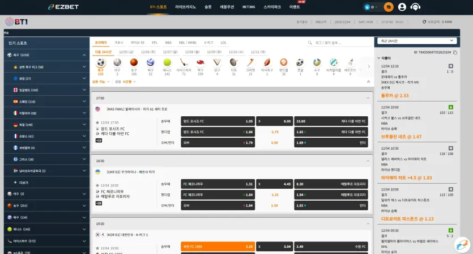Open the 모든 기능 filter dropdown
Image resolution: width=473 pixels, height=254 pixels.
[x=101, y=82]
